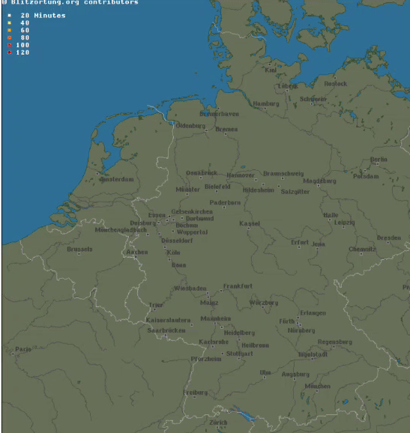Click the 80 minutes legend swatch
Screen dimensions: 410x433
pyautogui.click(x=10, y=38)
